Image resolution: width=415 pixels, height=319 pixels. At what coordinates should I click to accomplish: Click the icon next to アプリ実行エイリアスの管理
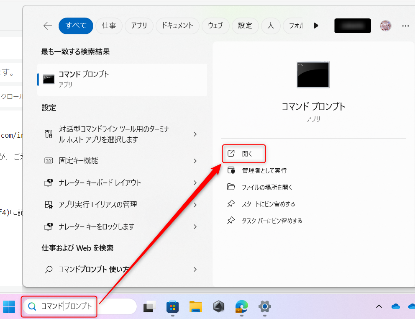click(x=49, y=205)
